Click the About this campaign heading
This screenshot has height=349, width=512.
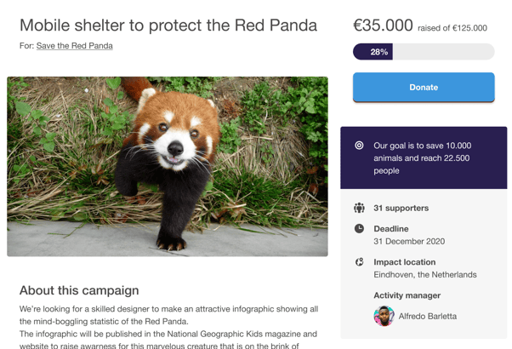[x=79, y=290]
